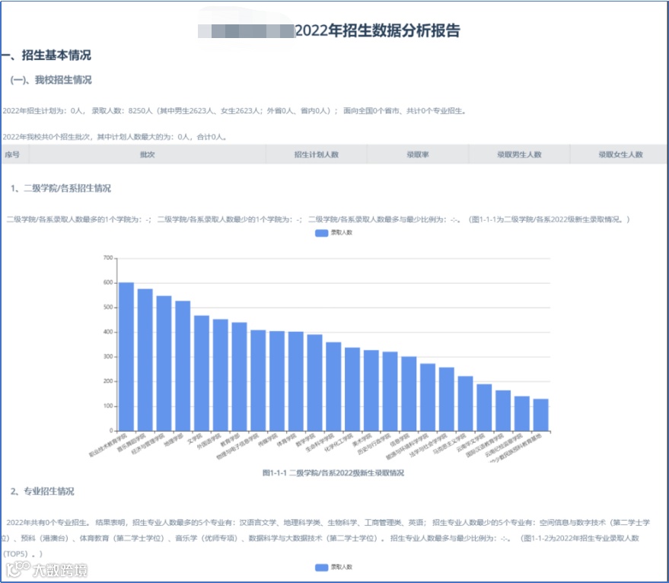669x583 pixels.
Task: Click the 马克思主义学院 bar
Action: (465, 403)
